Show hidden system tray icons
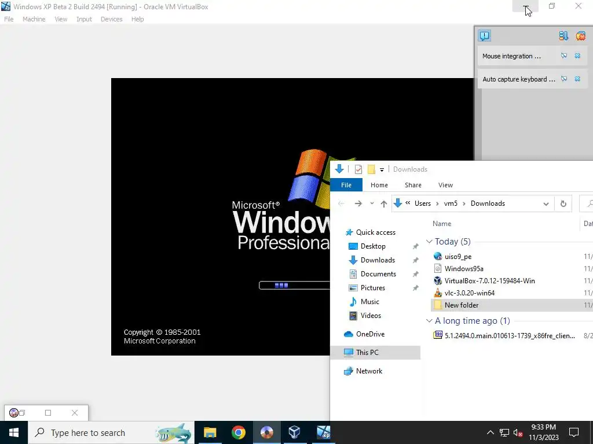The height and width of the screenshot is (444, 593). 490,432
